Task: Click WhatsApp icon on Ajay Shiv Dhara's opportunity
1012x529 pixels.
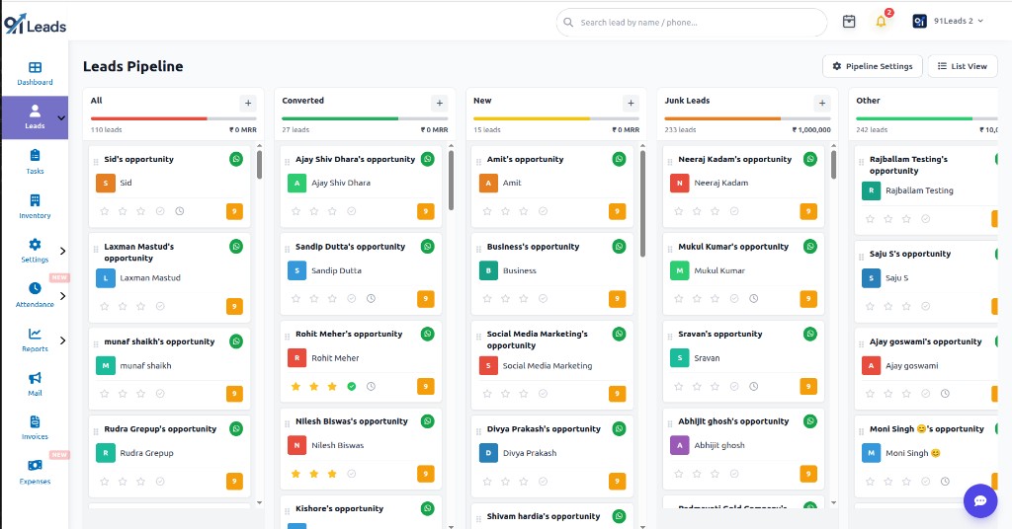Action: [427, 159]
